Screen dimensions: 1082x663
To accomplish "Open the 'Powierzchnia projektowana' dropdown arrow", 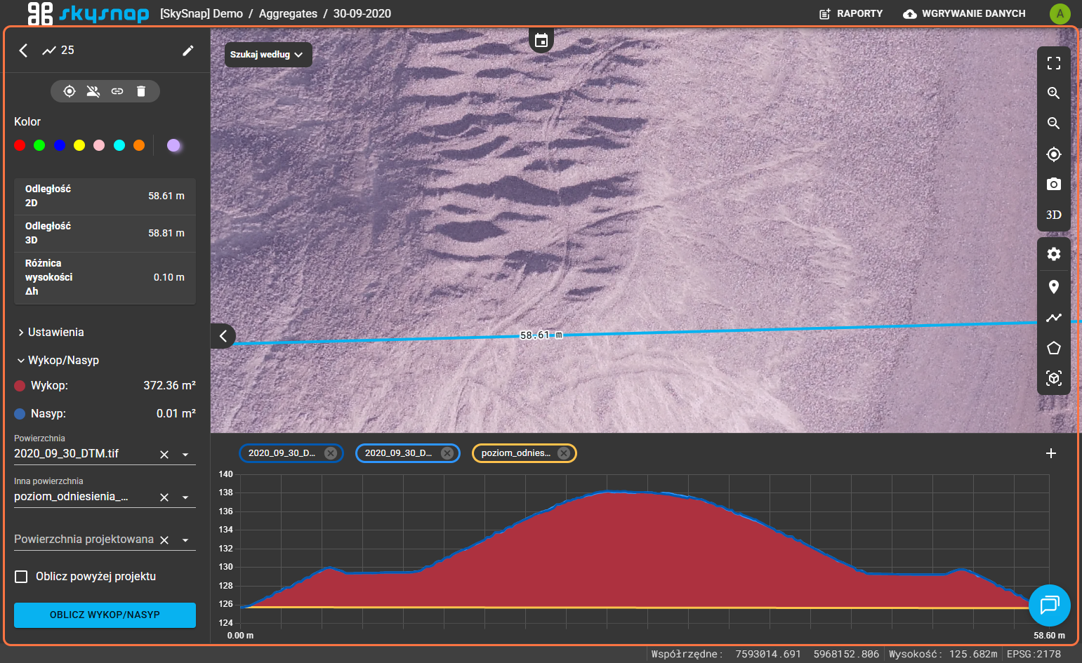I will coord(185,540).
